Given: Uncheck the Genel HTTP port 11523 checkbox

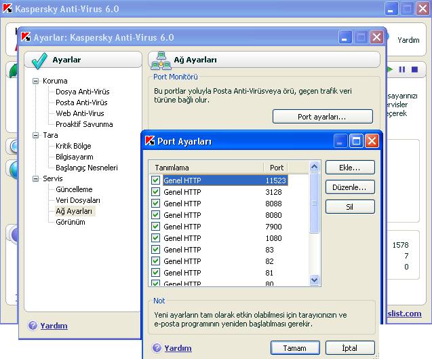Looking at the screenshot, I should [x=156, y=181].
